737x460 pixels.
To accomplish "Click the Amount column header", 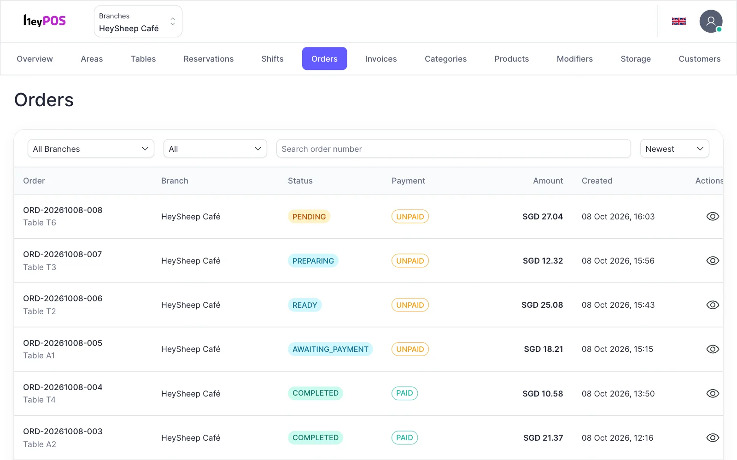I will [x=548, y=181].
